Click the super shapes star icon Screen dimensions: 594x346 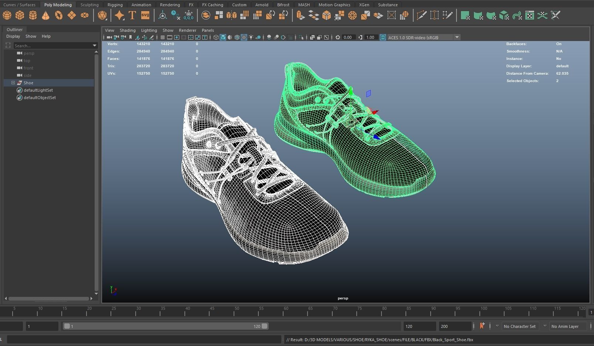119,15
